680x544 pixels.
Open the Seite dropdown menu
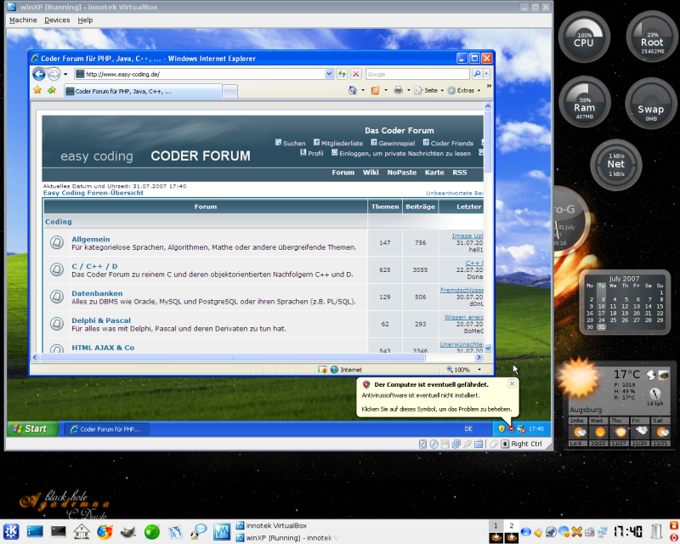[430, 90]
